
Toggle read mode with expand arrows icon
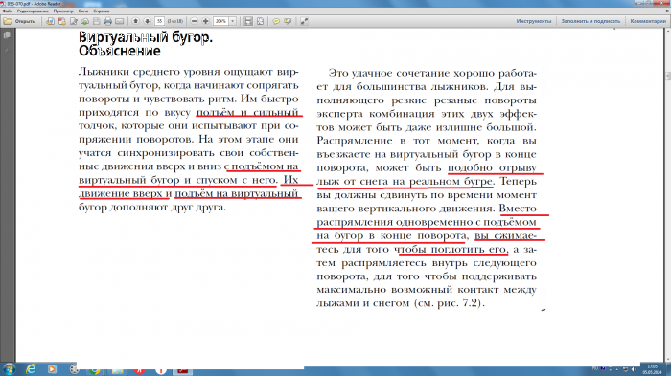304,21
